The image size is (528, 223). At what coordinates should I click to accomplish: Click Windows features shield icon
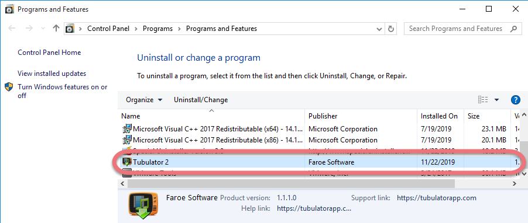9,87
